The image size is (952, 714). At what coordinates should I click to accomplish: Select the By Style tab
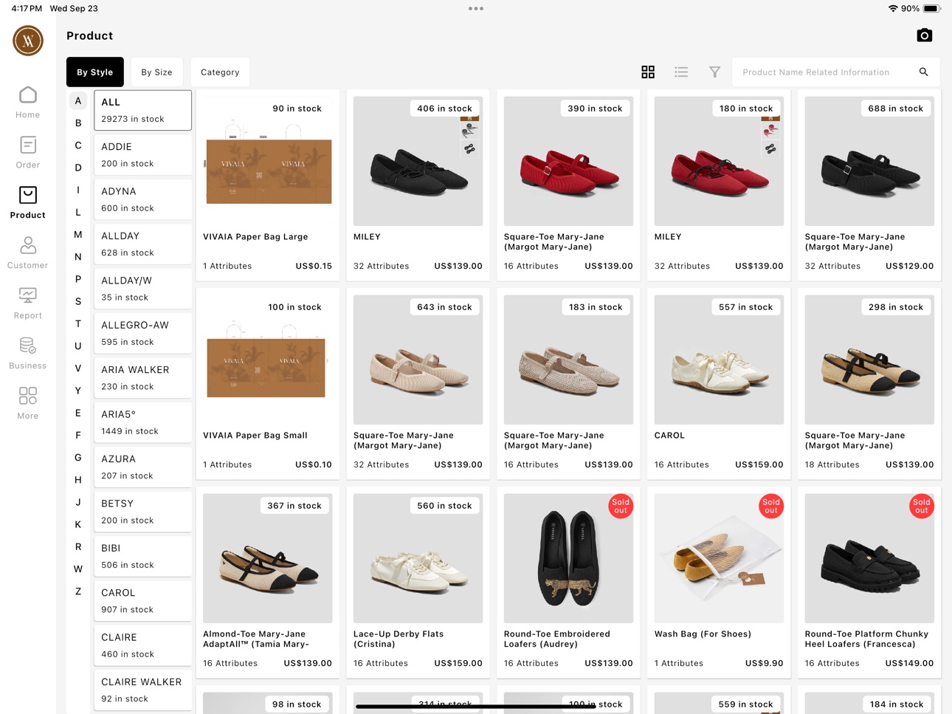point(95,72)
